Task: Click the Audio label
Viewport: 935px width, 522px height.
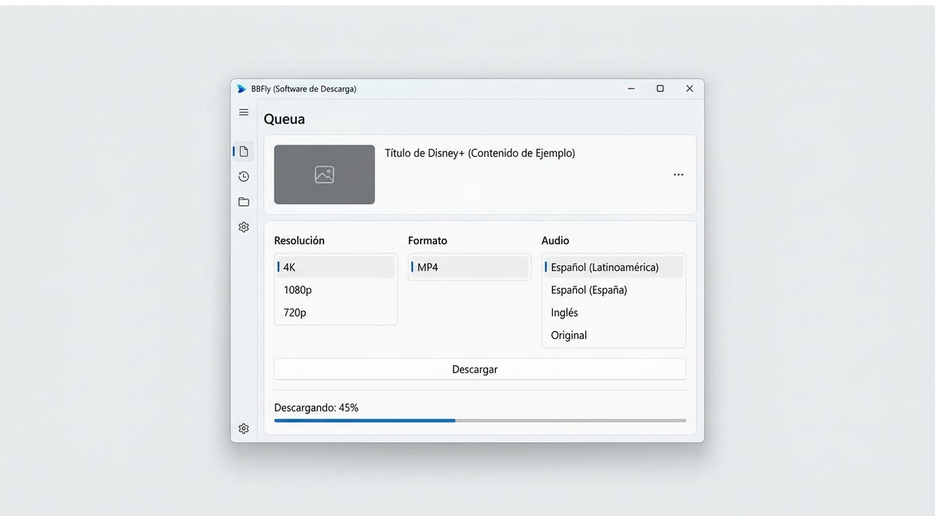Action: pos(555,241)
